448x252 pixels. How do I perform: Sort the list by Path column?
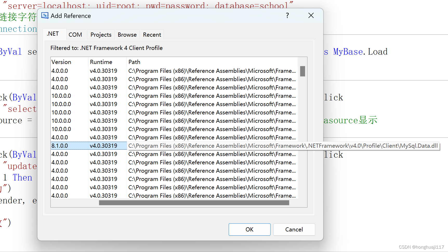[134, 62]
